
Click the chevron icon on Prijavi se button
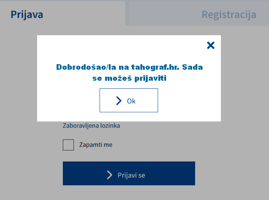tap(110, 175)
